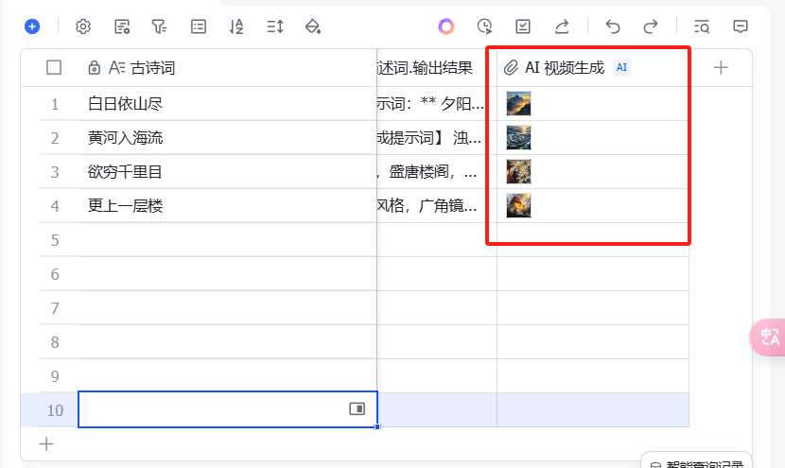This screenshot has height=468, width=785.
Task: Redo the last action
Action: point(651,26)
